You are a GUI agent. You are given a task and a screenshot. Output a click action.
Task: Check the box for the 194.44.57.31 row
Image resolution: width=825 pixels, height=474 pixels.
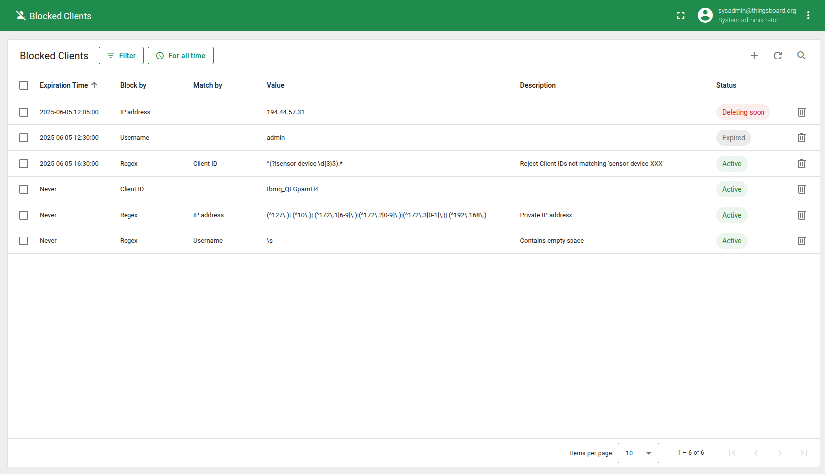tap(24, 112)
